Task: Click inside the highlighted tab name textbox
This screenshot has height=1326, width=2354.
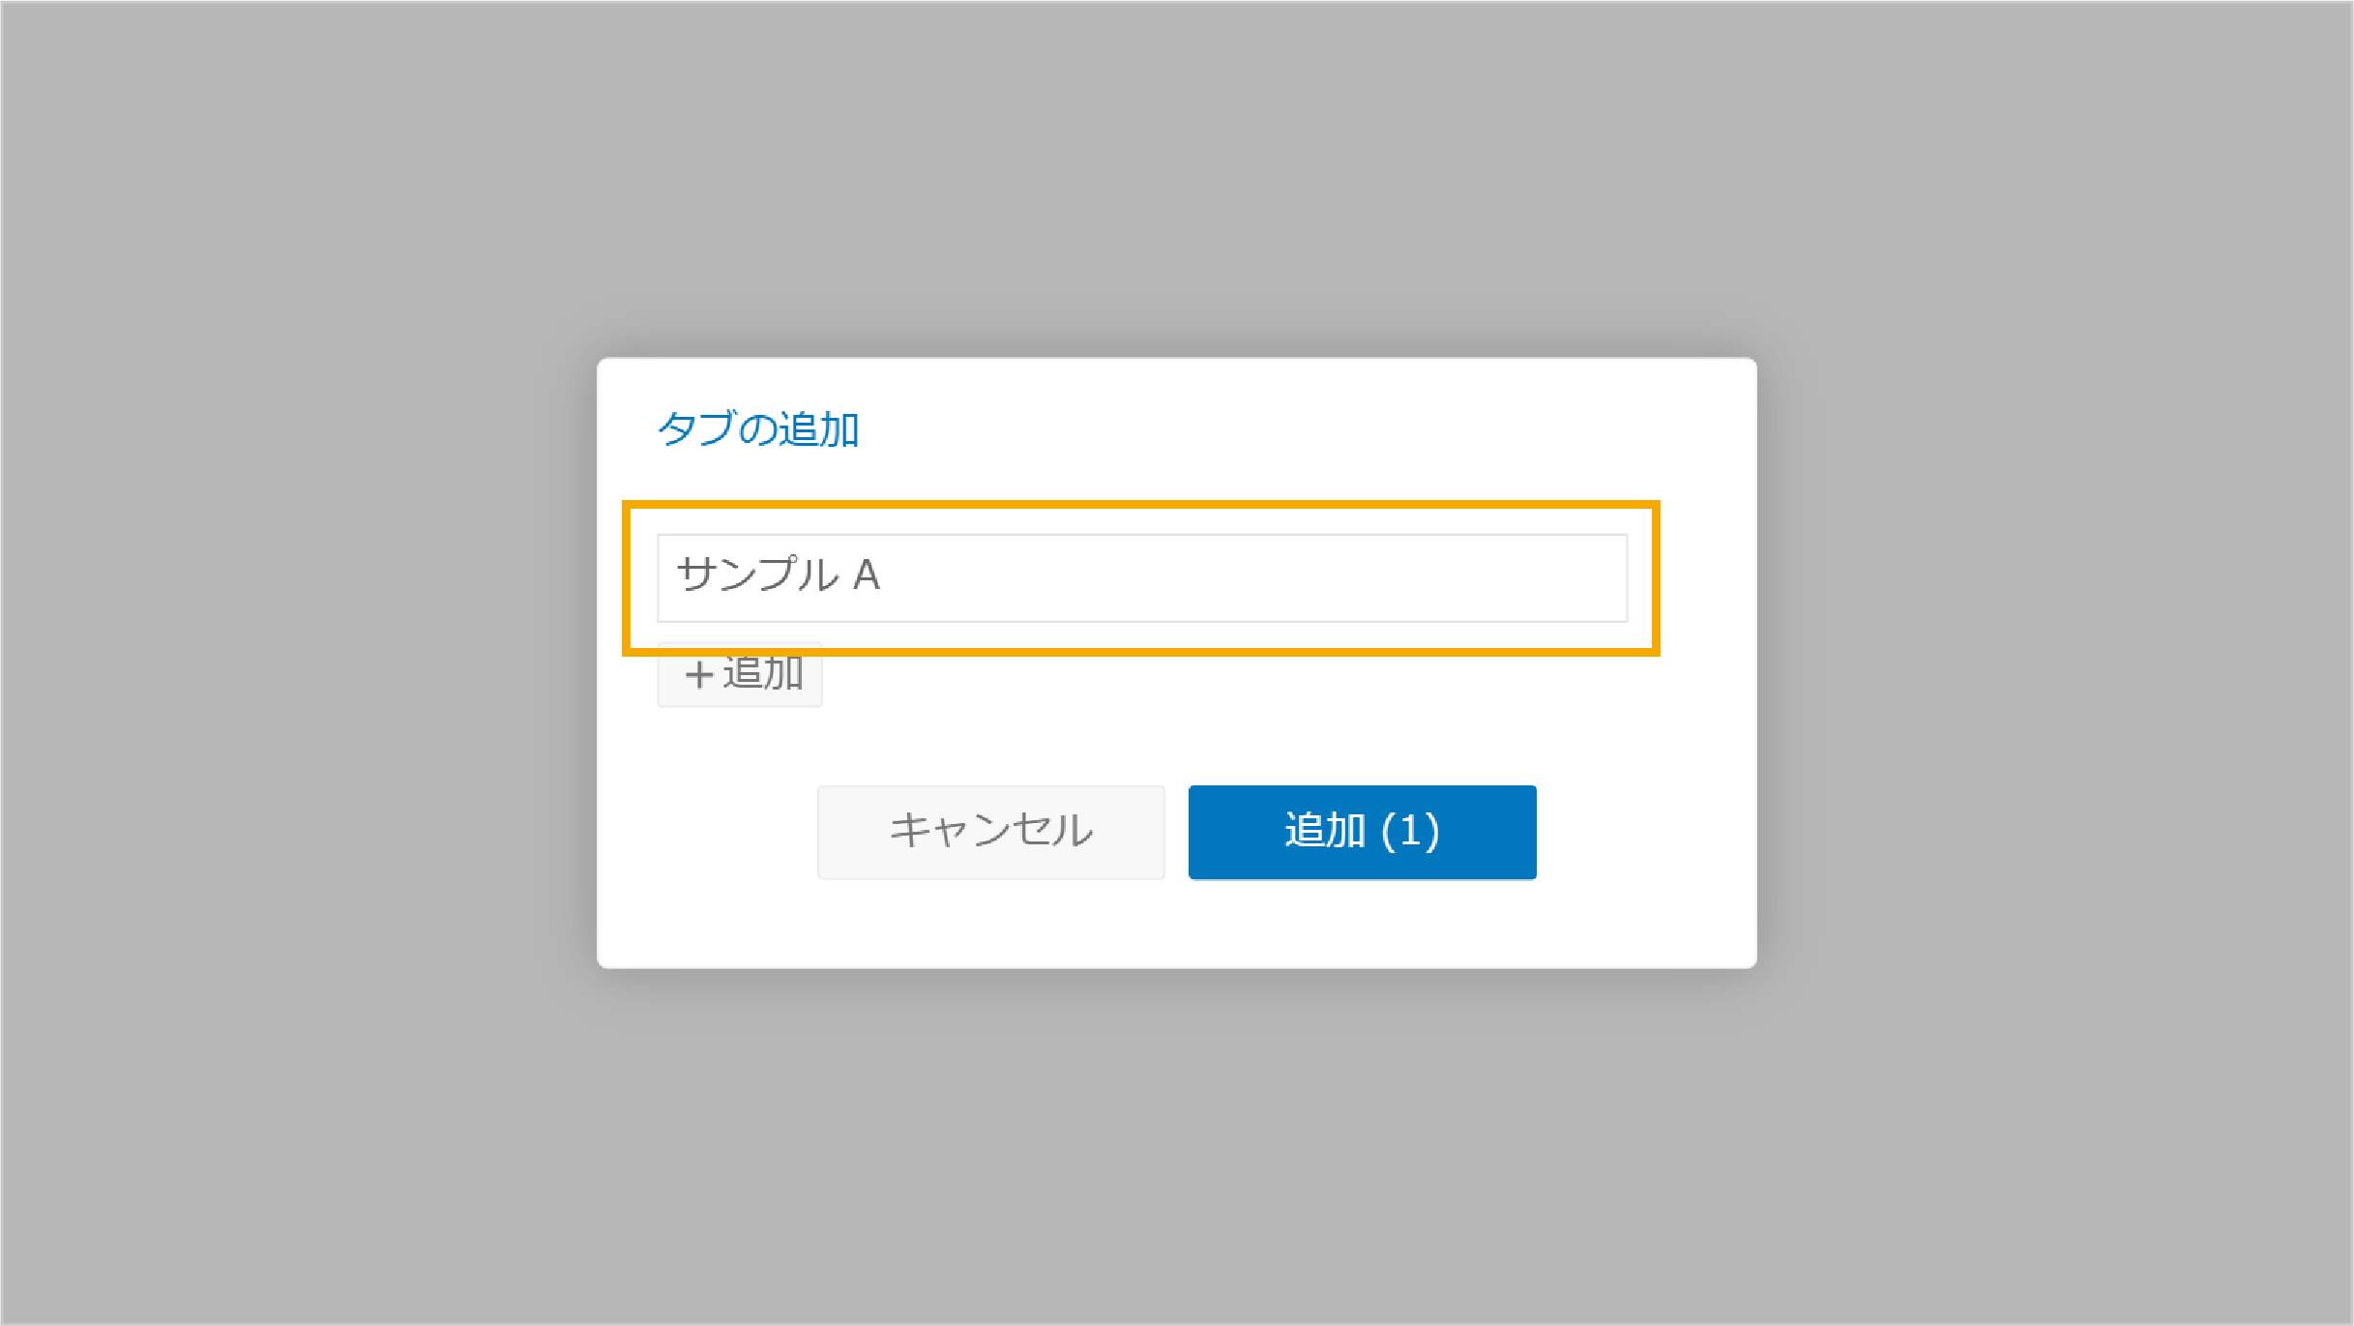Action: point(1142,577)
